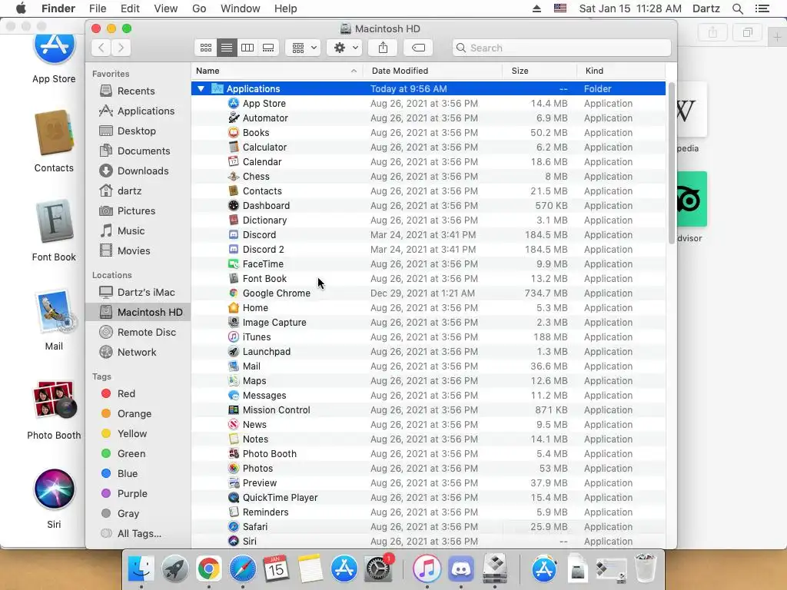
Task: Click the Finder search field
Action: click(x=561, y=48)
